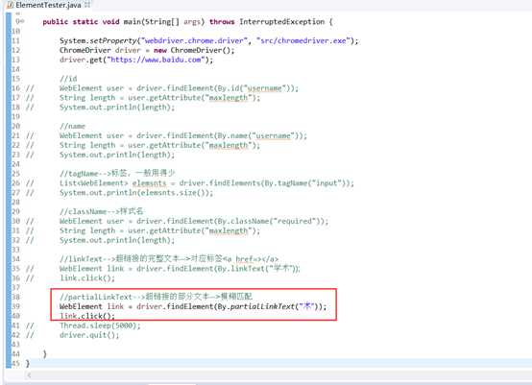
Task: Click line number 39 in the gutter
Action: [16, 306]
